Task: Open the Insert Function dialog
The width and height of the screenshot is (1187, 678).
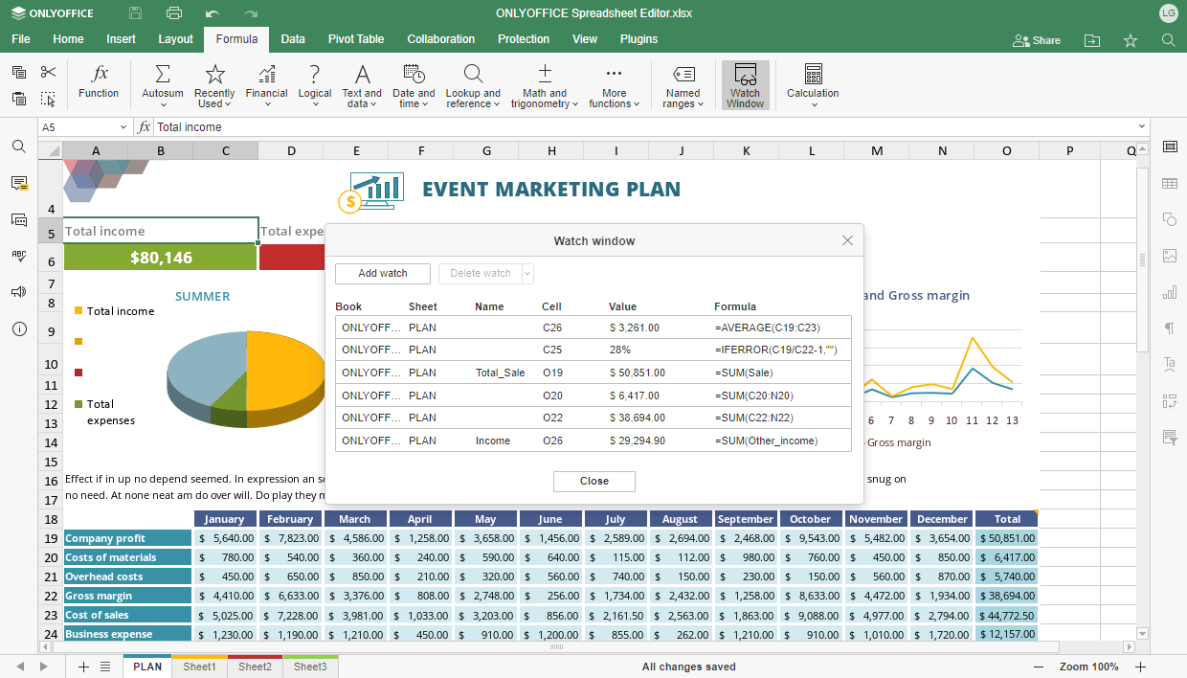Action: 99,84
